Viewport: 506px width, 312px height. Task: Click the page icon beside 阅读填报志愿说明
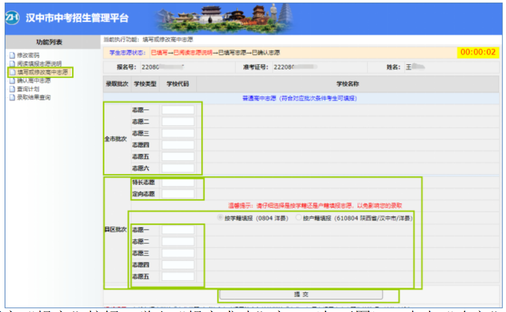[x=12, y=64]
